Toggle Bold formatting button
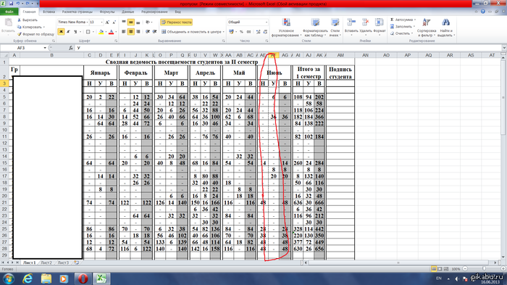The image size is (507, 285). (61, 32)
